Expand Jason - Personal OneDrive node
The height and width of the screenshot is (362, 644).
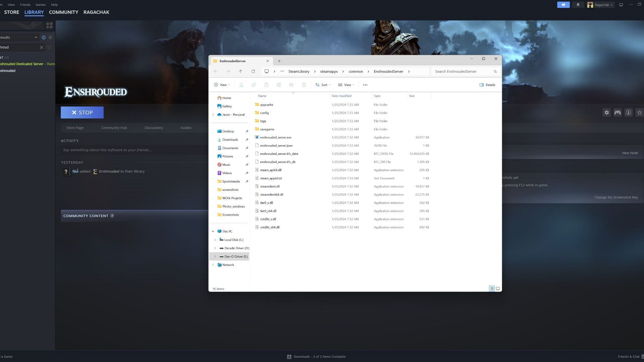pos(213,115)
